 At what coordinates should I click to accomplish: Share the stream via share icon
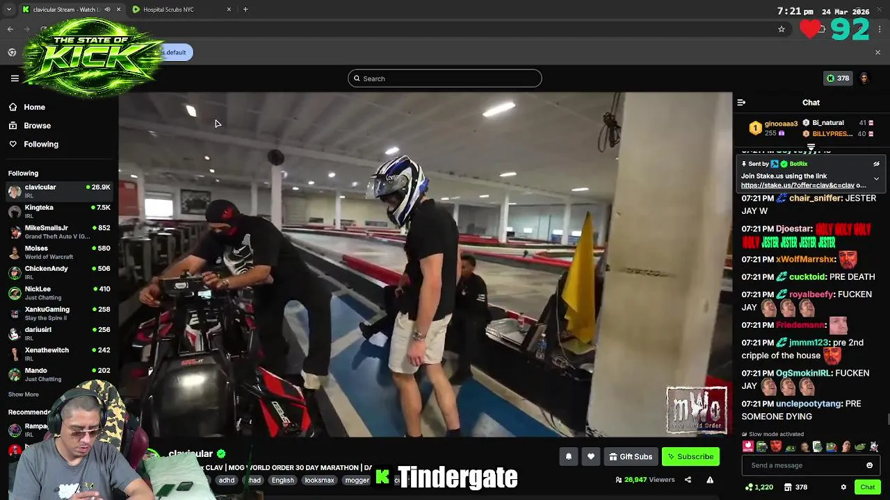pos(688,480)
